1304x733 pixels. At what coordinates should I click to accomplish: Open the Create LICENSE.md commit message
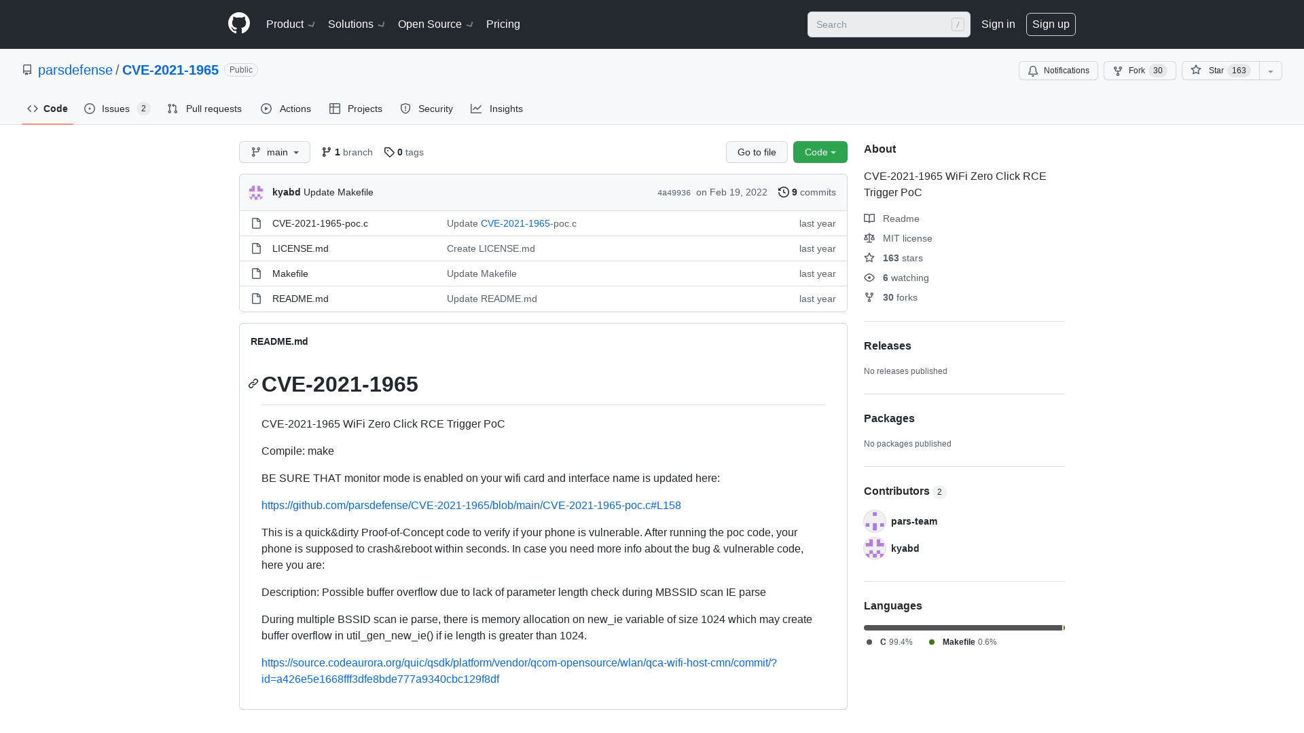coord(491,248)
